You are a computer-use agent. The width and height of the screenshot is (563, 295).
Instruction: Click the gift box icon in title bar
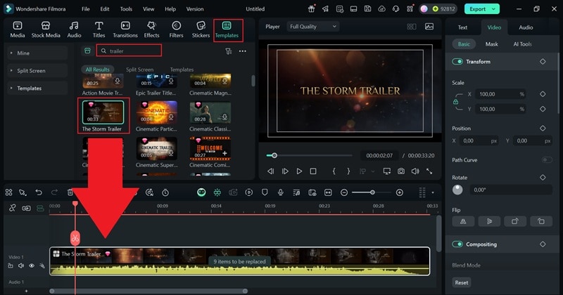click(x=311, y=9)
